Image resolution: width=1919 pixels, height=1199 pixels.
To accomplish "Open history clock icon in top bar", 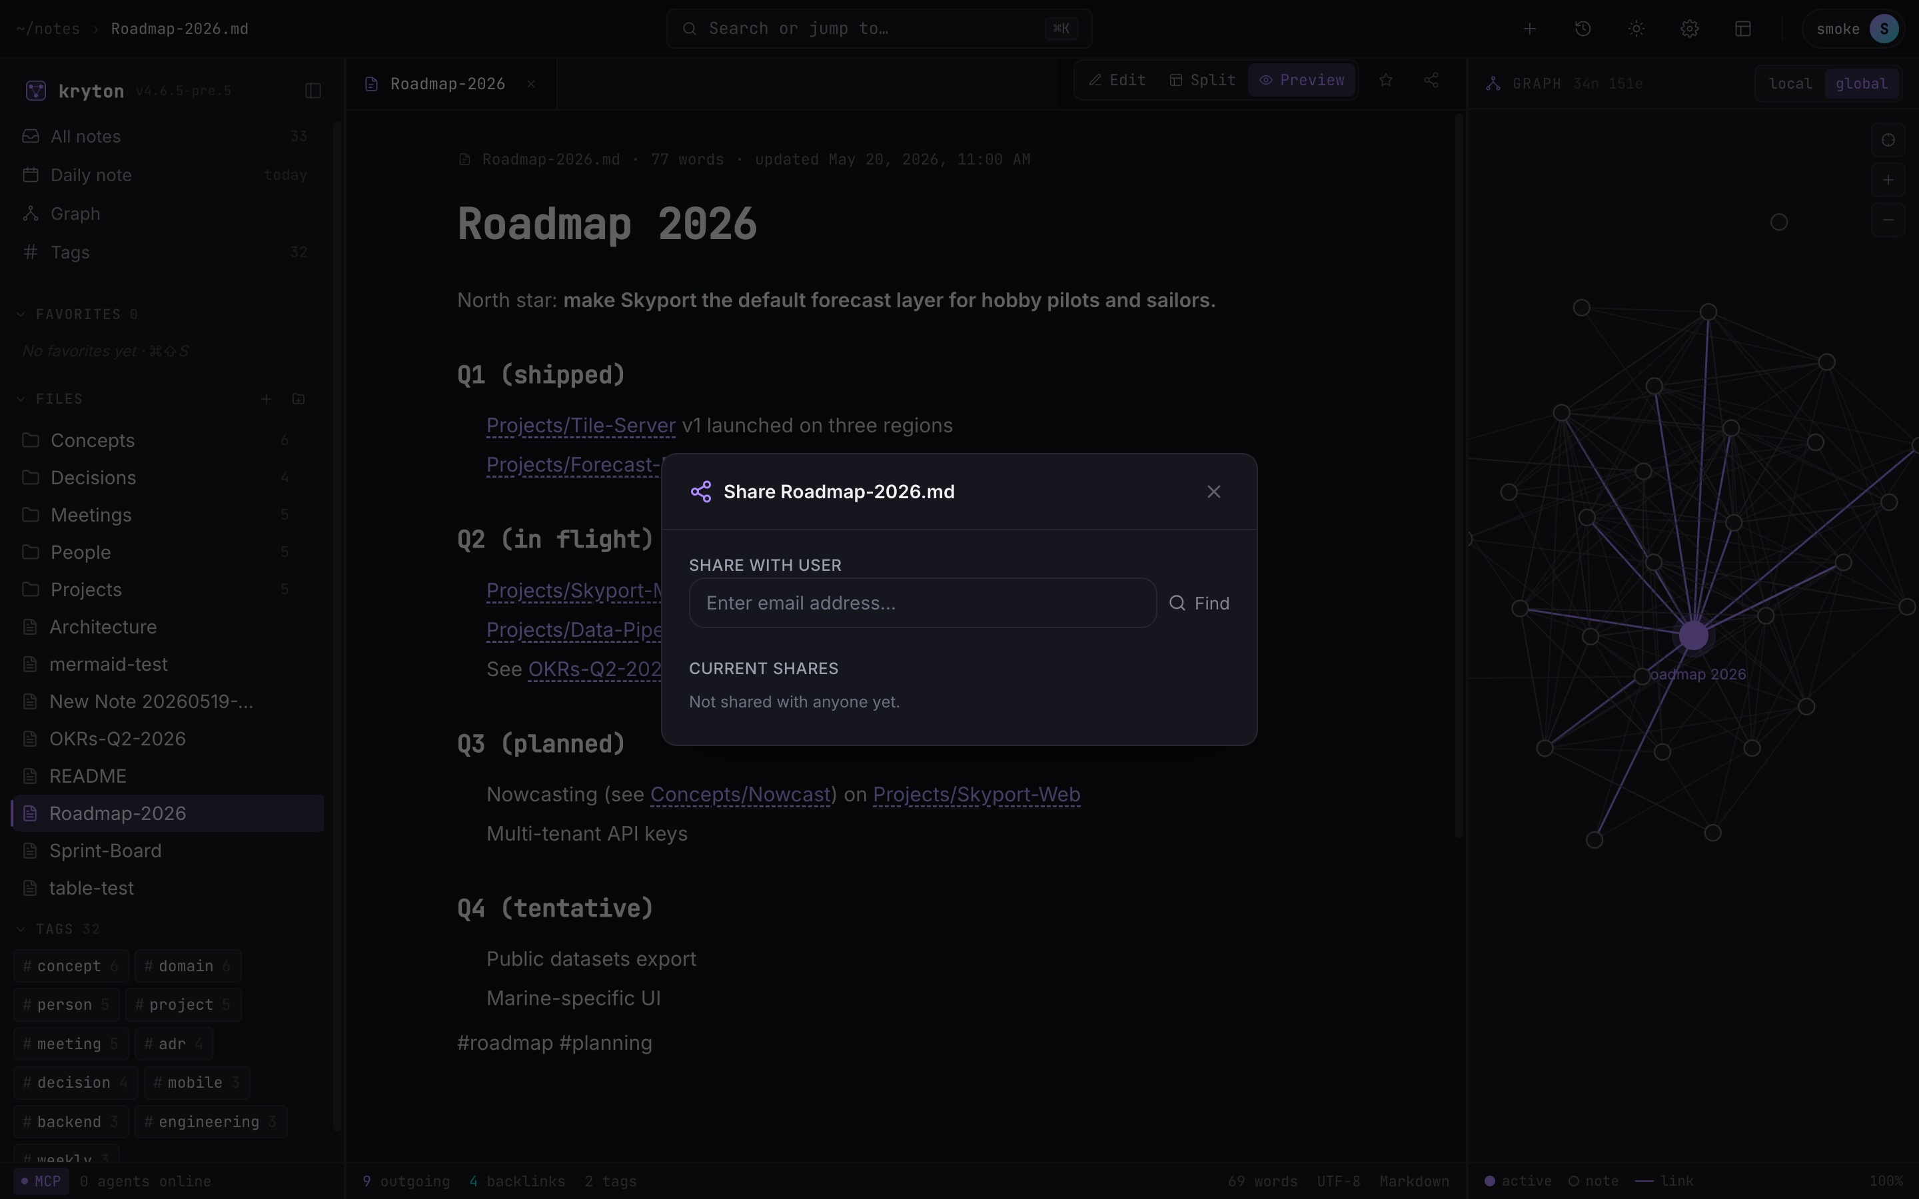I will (1583, 29).
